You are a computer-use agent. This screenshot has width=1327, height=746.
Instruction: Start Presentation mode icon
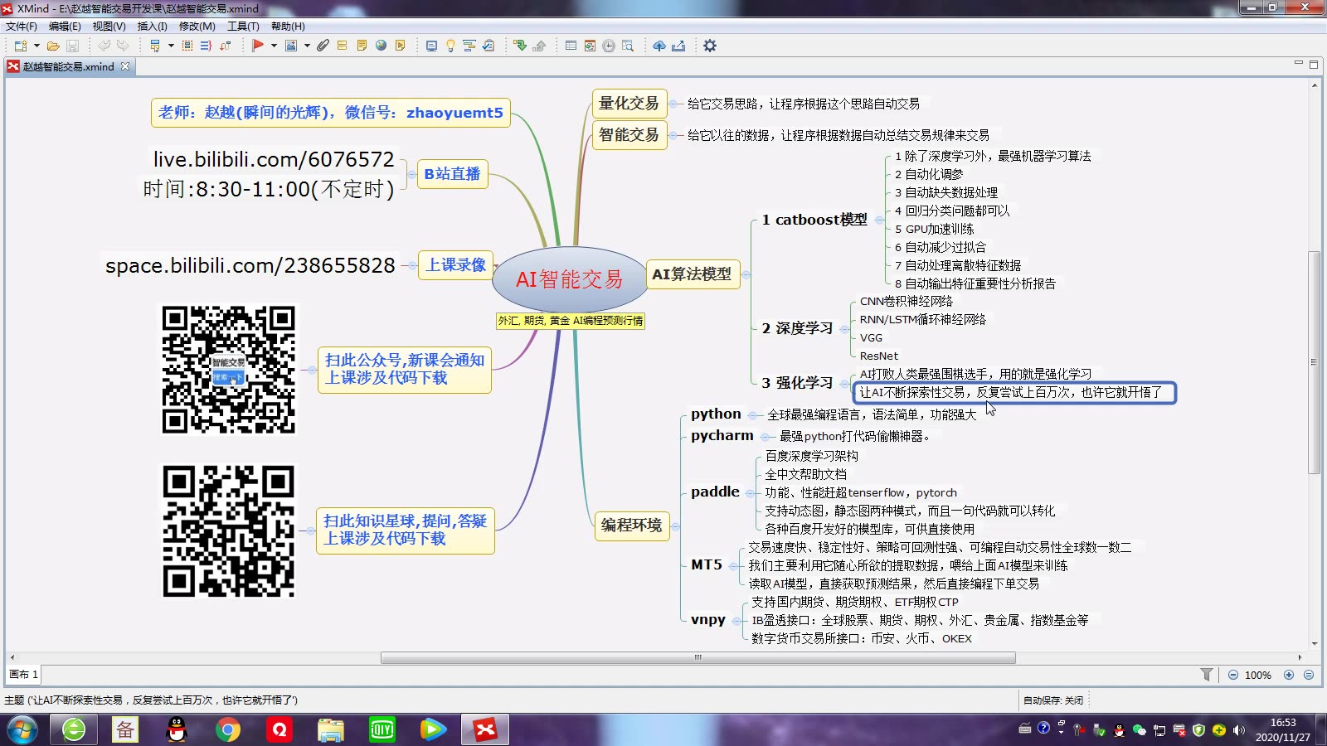coord(431,46)
